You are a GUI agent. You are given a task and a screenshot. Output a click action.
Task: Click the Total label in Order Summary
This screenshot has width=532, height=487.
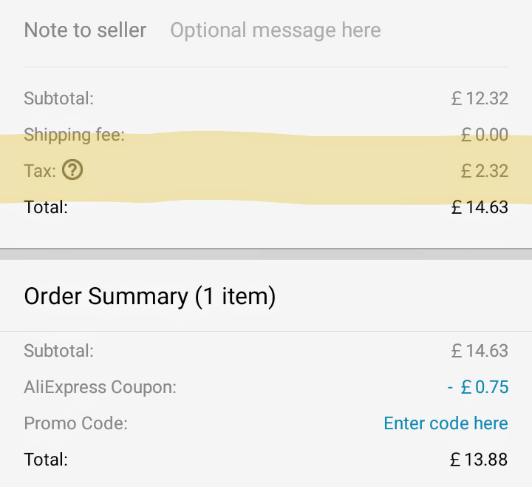(46, 460)
